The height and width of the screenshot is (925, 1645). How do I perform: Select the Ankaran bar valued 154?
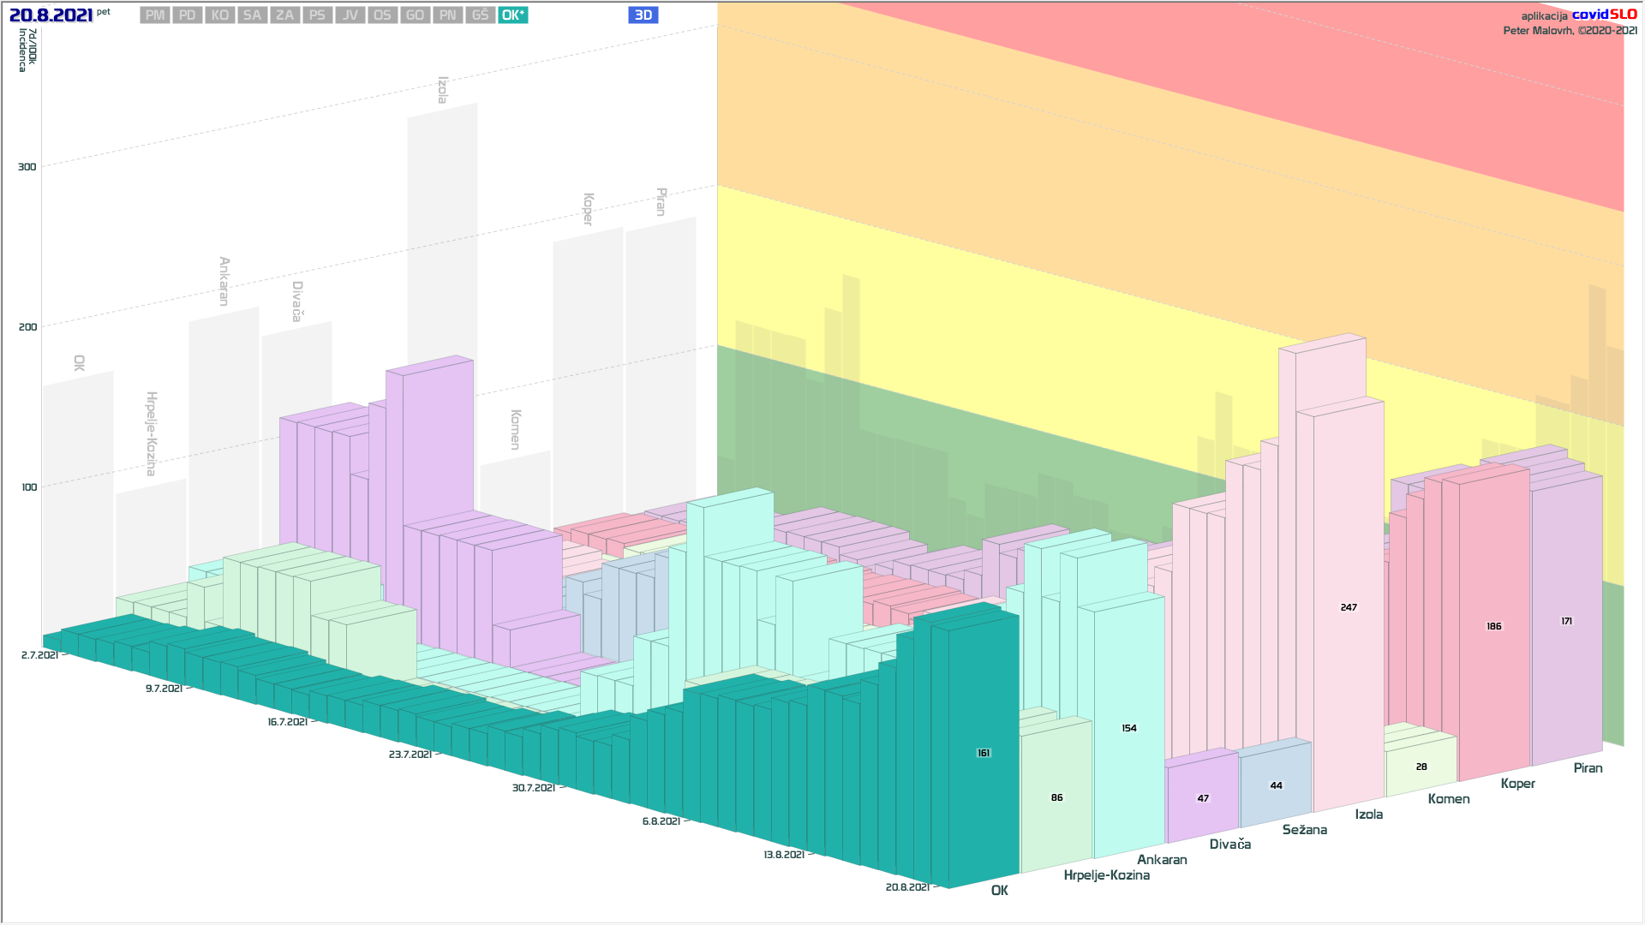(x=1129, y=728)
